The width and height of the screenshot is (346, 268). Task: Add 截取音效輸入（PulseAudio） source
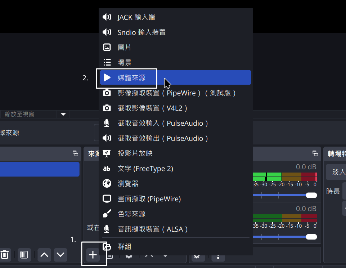click(x=175, y=123)
